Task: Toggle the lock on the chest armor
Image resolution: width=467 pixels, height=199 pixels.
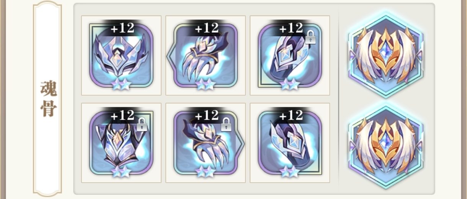Action: (142, 125)
